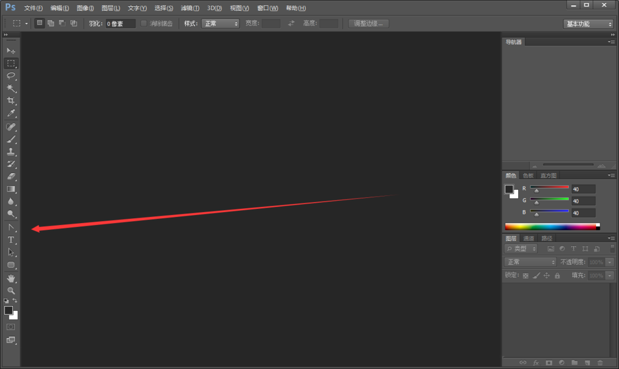Select the Path Selection tool
Image resolution: width=619 pixels, height=369 pixels.
pos(11,252)
